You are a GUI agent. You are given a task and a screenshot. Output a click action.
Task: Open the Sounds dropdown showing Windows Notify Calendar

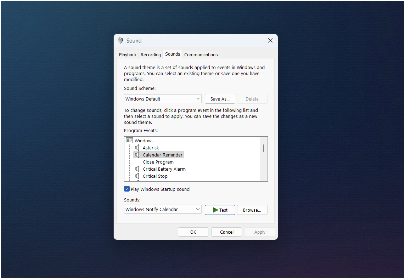point(163,209)
